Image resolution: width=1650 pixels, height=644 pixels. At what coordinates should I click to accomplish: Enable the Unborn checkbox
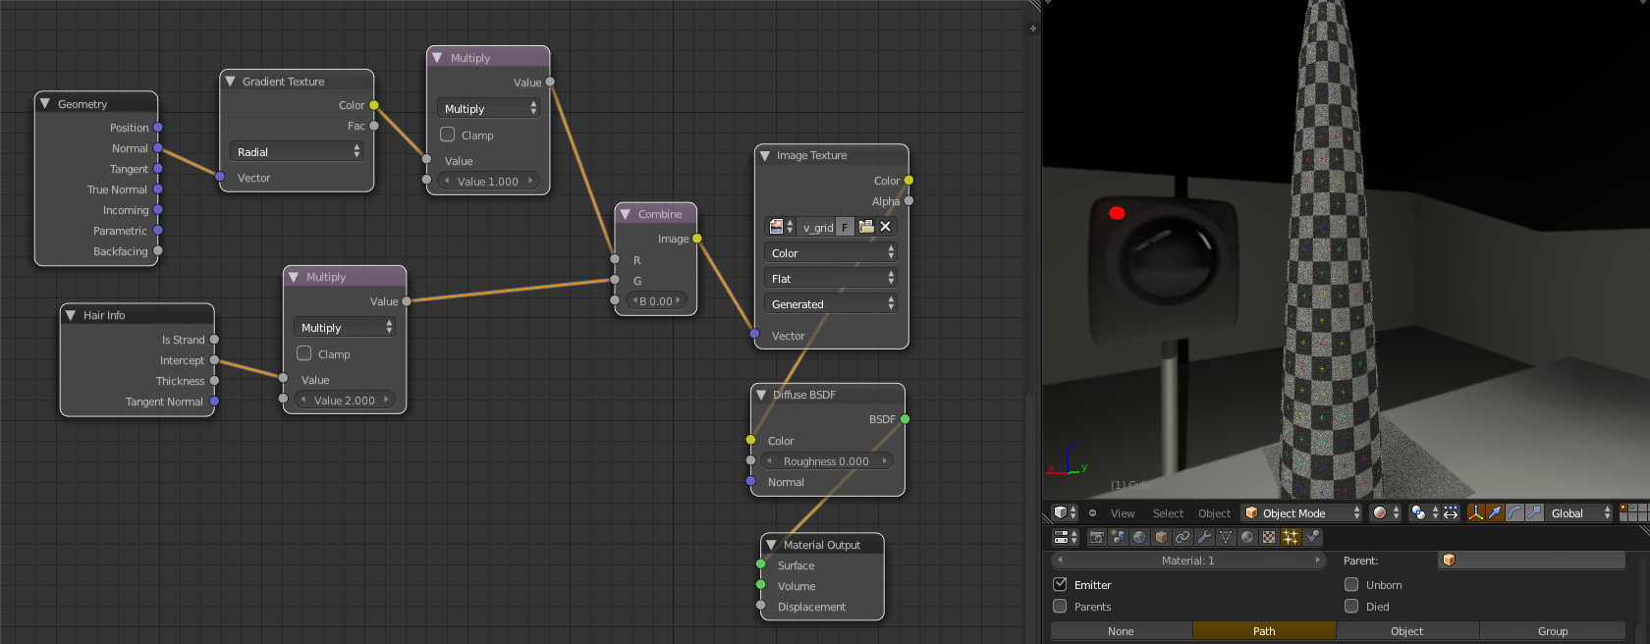click(1351, 584)
